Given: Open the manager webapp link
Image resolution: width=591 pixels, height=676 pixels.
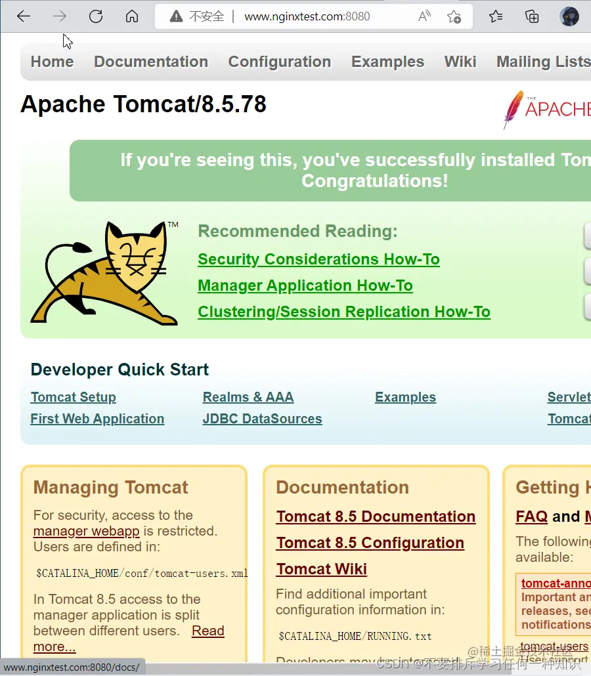Looking at the screenshot, I should (86, 531).
